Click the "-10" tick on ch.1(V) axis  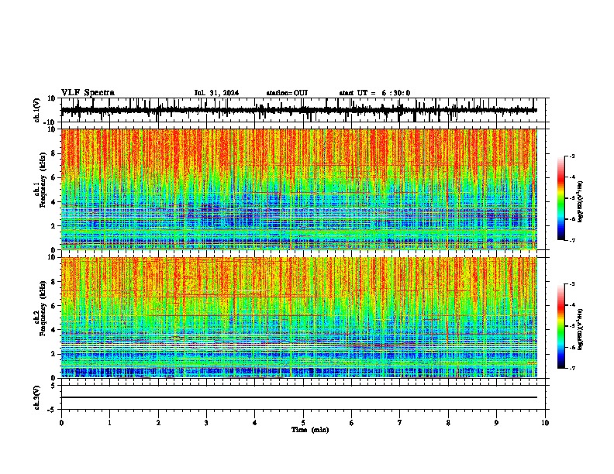50,122
